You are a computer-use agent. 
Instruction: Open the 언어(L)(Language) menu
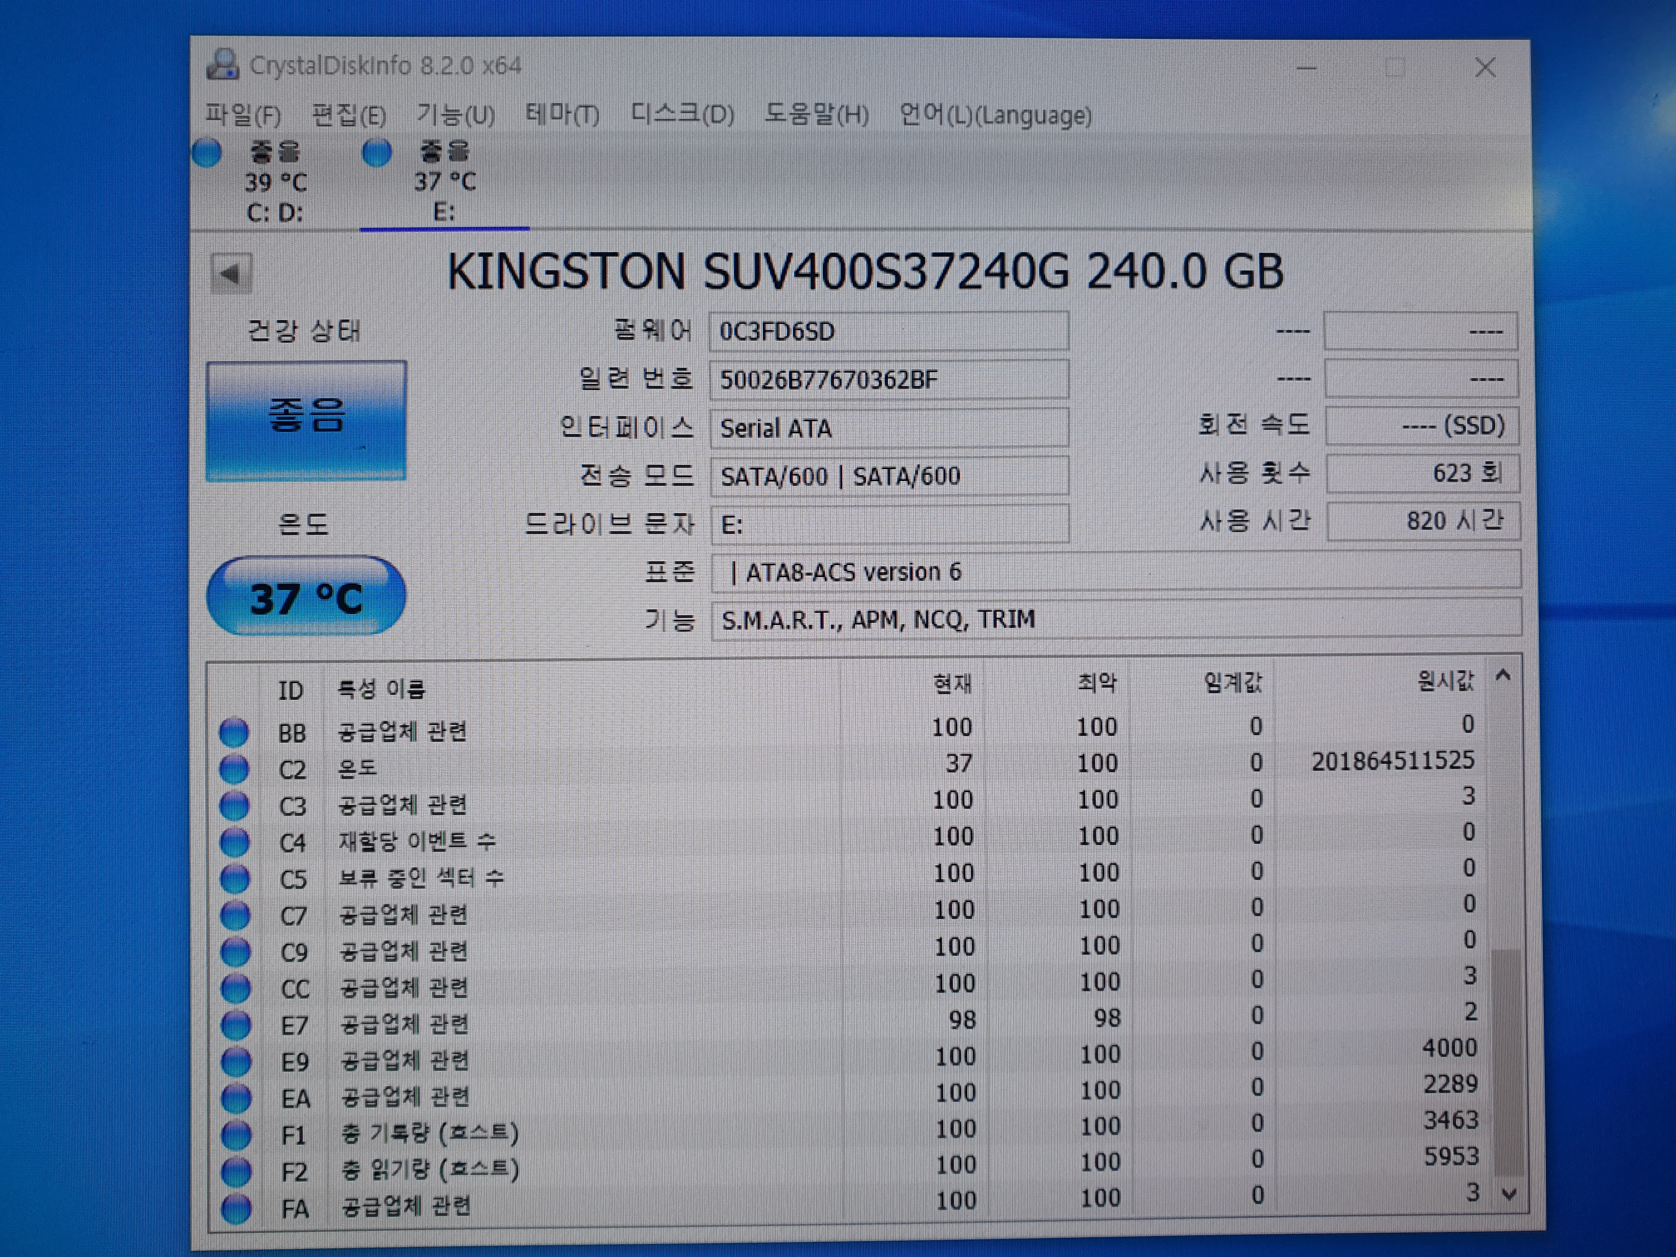pos(996,115)
